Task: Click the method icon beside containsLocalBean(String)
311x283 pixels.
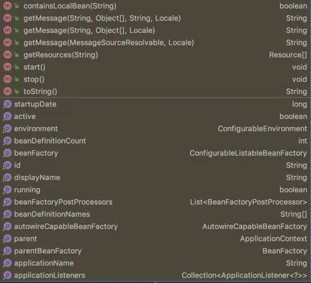Action: tap(7, 6)
